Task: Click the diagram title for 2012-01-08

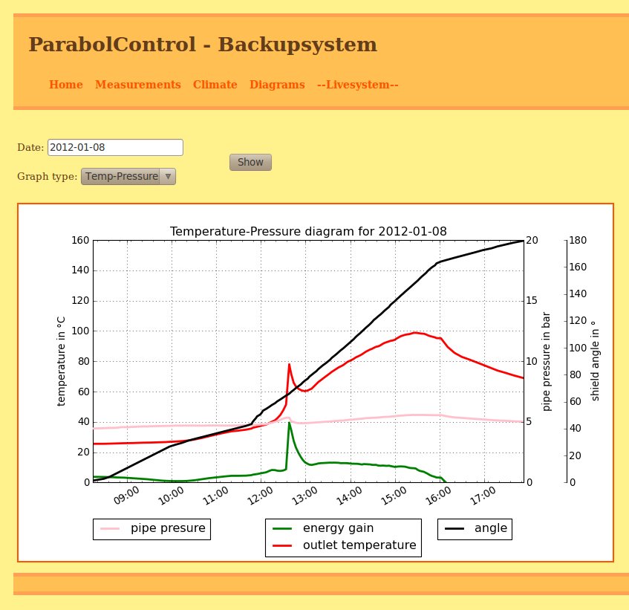Action: pyautogui.click(x=308, y=232)
